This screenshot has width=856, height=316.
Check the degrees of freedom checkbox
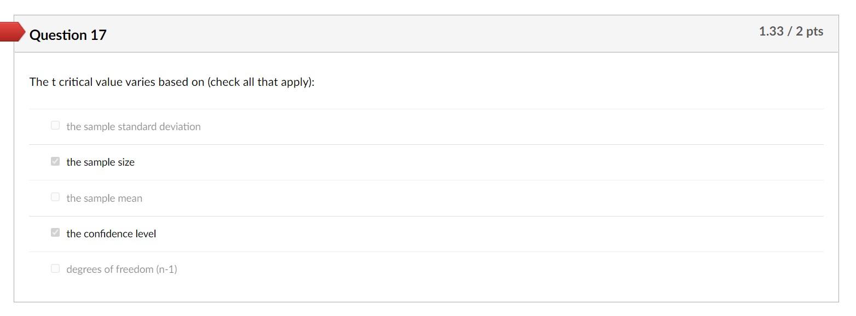click(55, 268)
